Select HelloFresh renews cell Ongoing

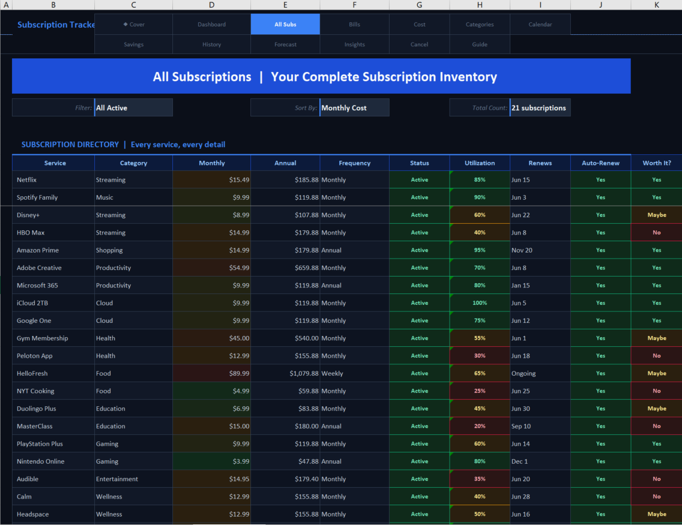click(540, 373)
